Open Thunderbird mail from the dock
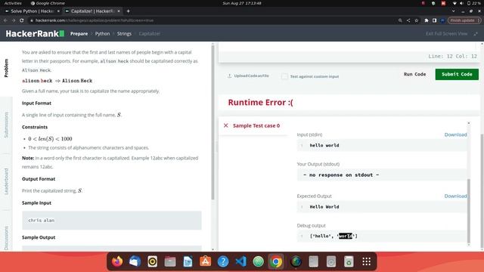Image resolution: width=484 pixels, height=272 pixels. pos(135,261)
